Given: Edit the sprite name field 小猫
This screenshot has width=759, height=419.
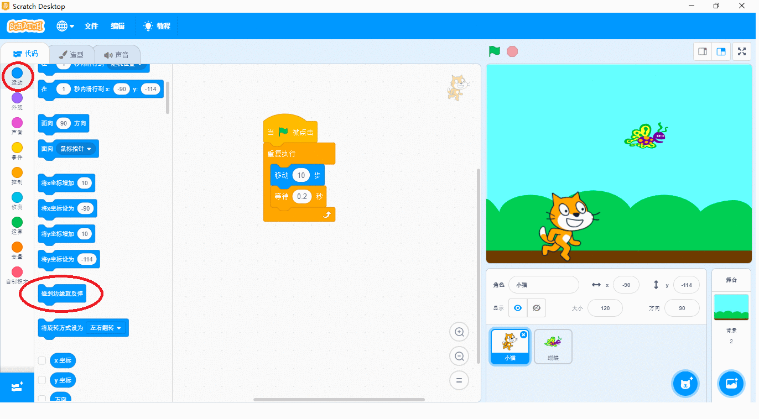Looking at the screenshot, I should [544, 285].
